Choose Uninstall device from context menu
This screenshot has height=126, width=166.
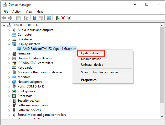pyautogui.click(x=92, y=65)
